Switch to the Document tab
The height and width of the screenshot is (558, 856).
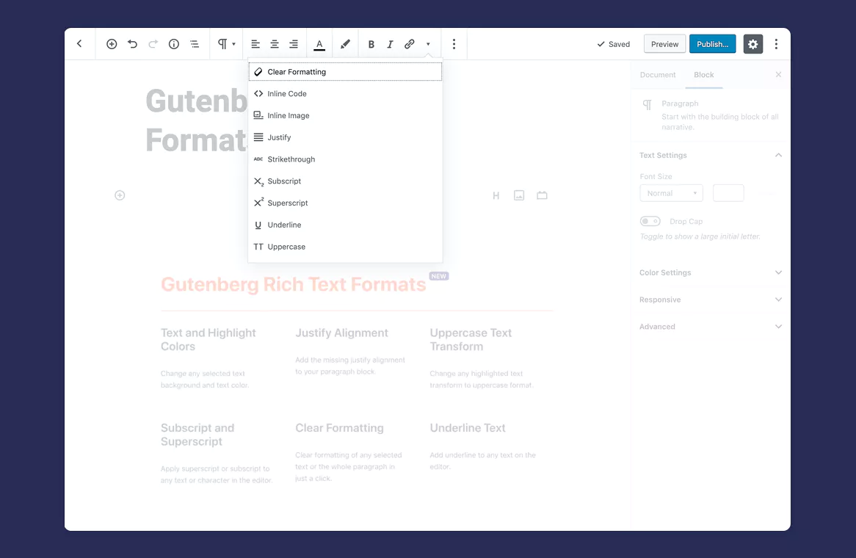click(657, 75)
